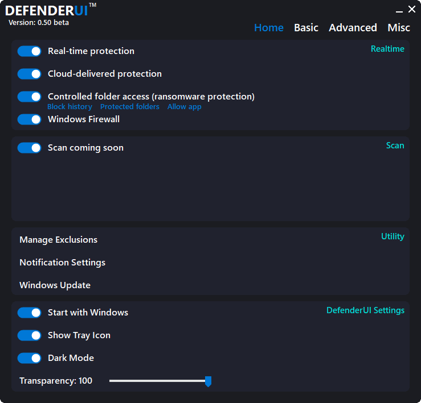The height and width of the screenshot is (403, 421).
Task: Select the Misc tab
Action: click(399, 28)
